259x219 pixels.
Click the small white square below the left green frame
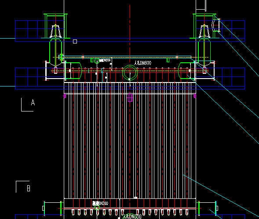pyautogui.click(x=75, y=41)
